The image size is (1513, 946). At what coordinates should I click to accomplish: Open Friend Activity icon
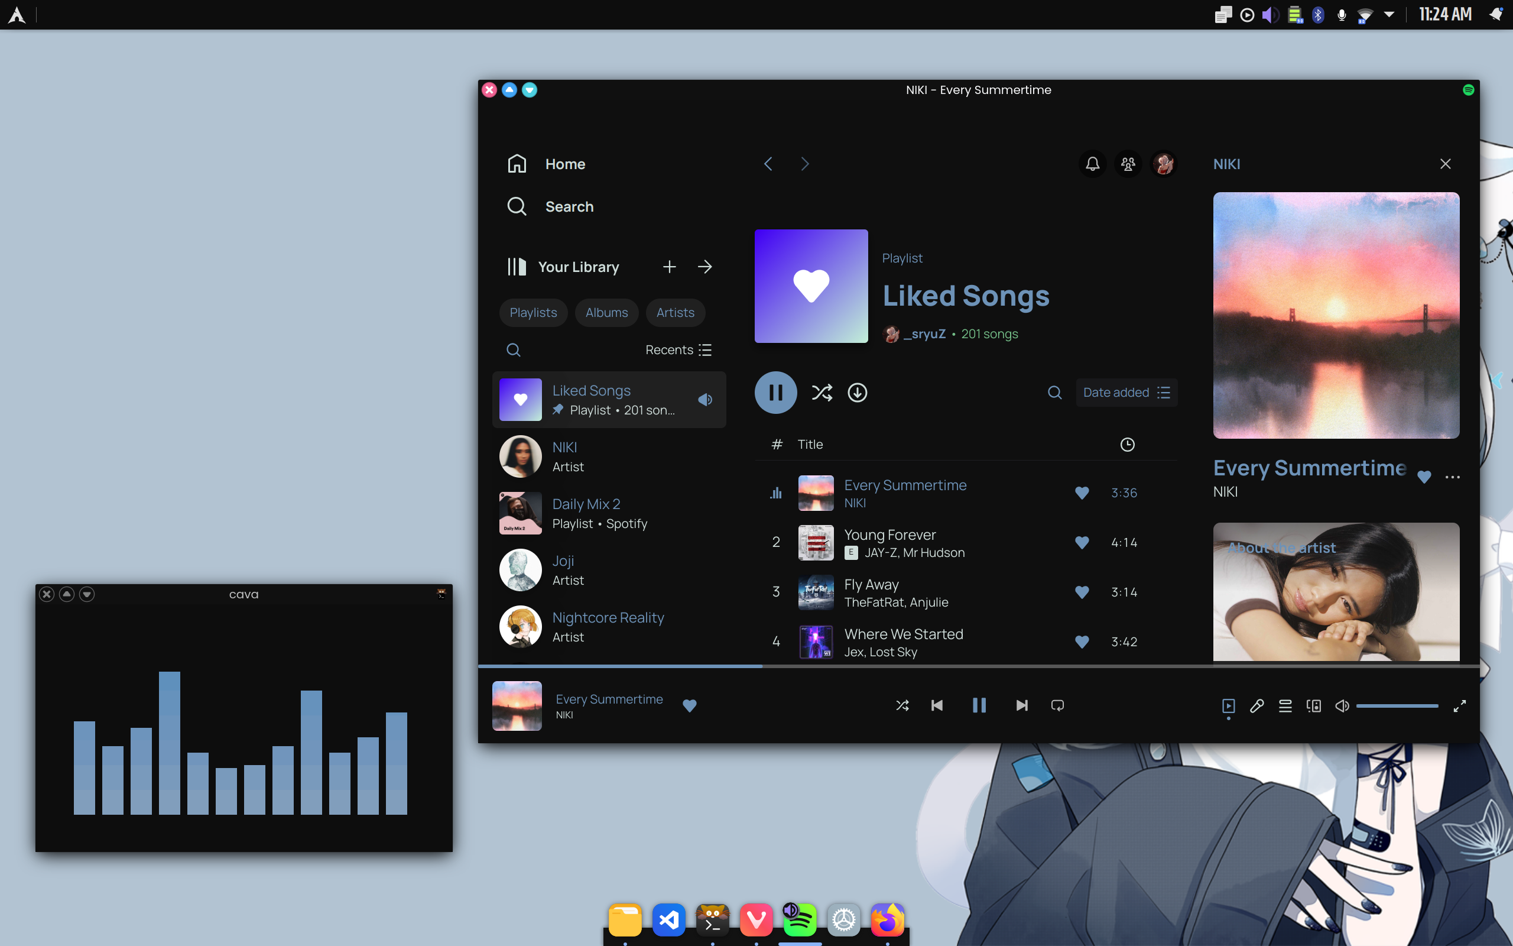pos(1128,164)
